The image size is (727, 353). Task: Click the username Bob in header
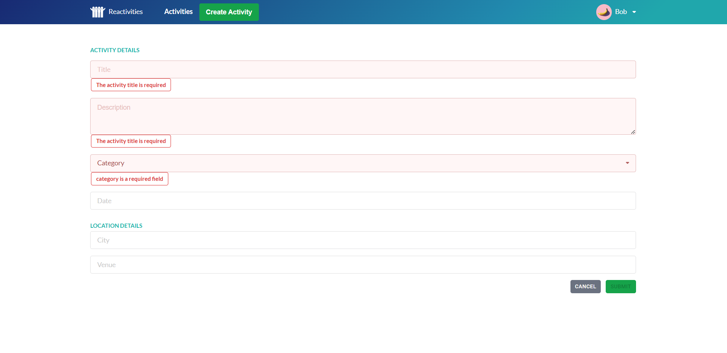click(x=620, y=12)
